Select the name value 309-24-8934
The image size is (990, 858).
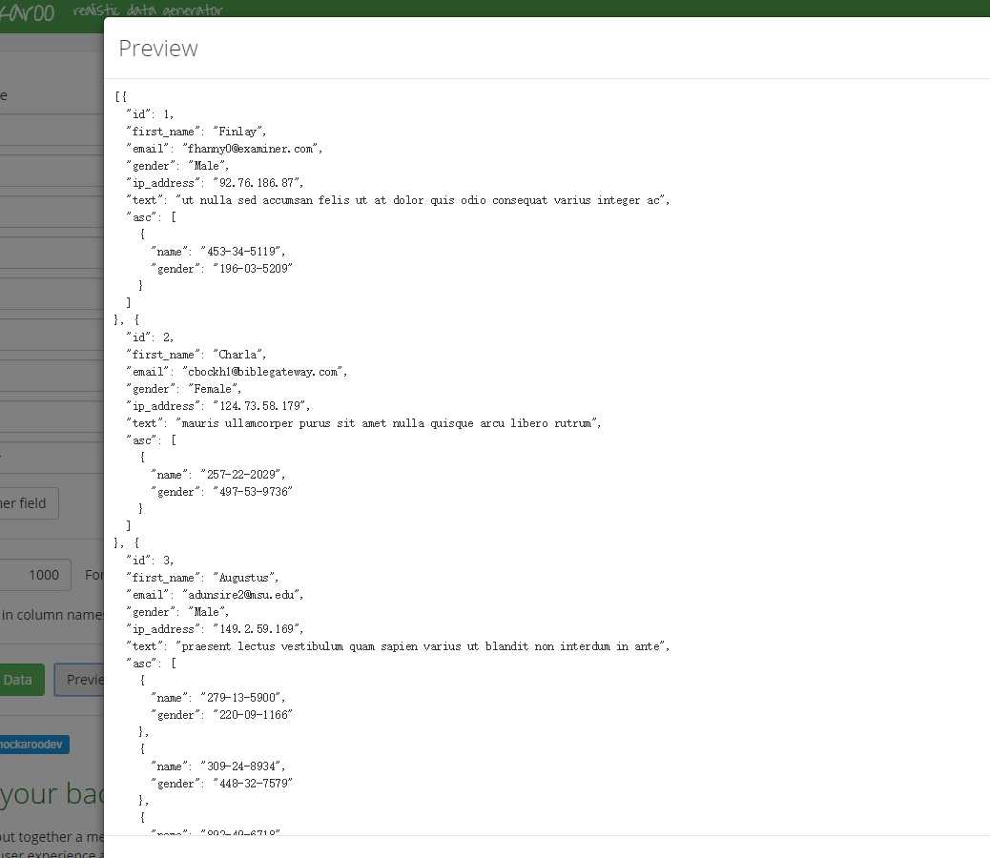click(x=242, y=766)
